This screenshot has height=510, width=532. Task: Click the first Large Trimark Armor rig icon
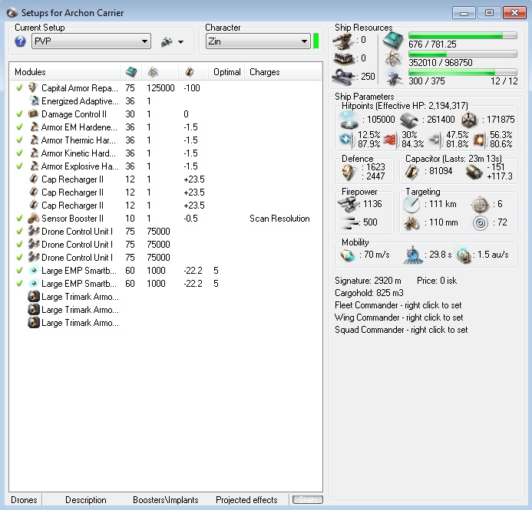[x=34, y=297]
